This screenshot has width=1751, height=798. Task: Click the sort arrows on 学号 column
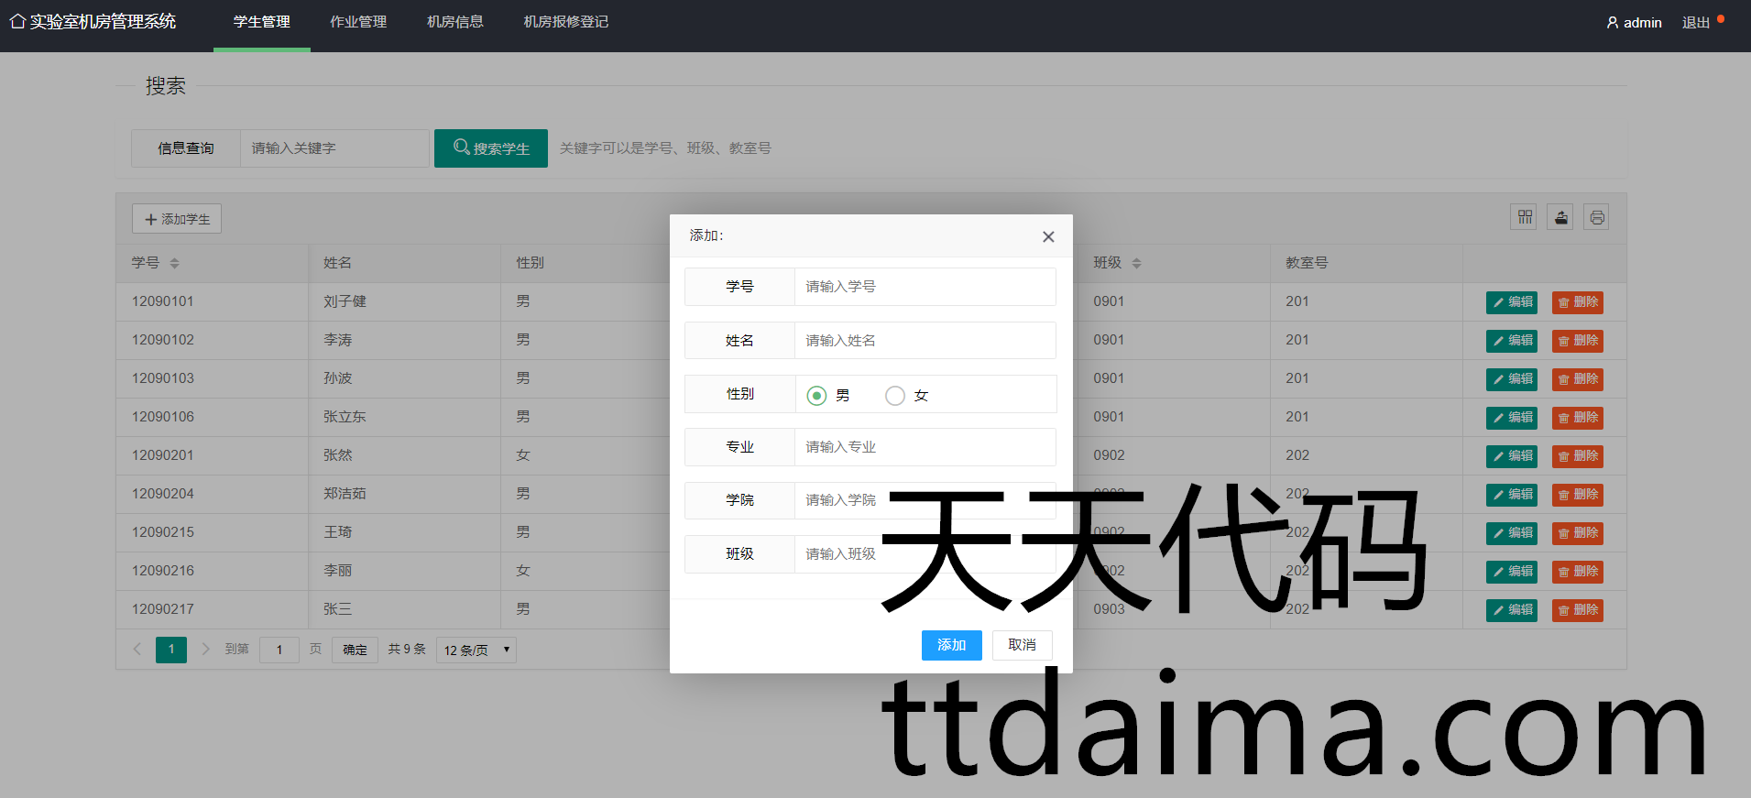click(x=174, y=263)
